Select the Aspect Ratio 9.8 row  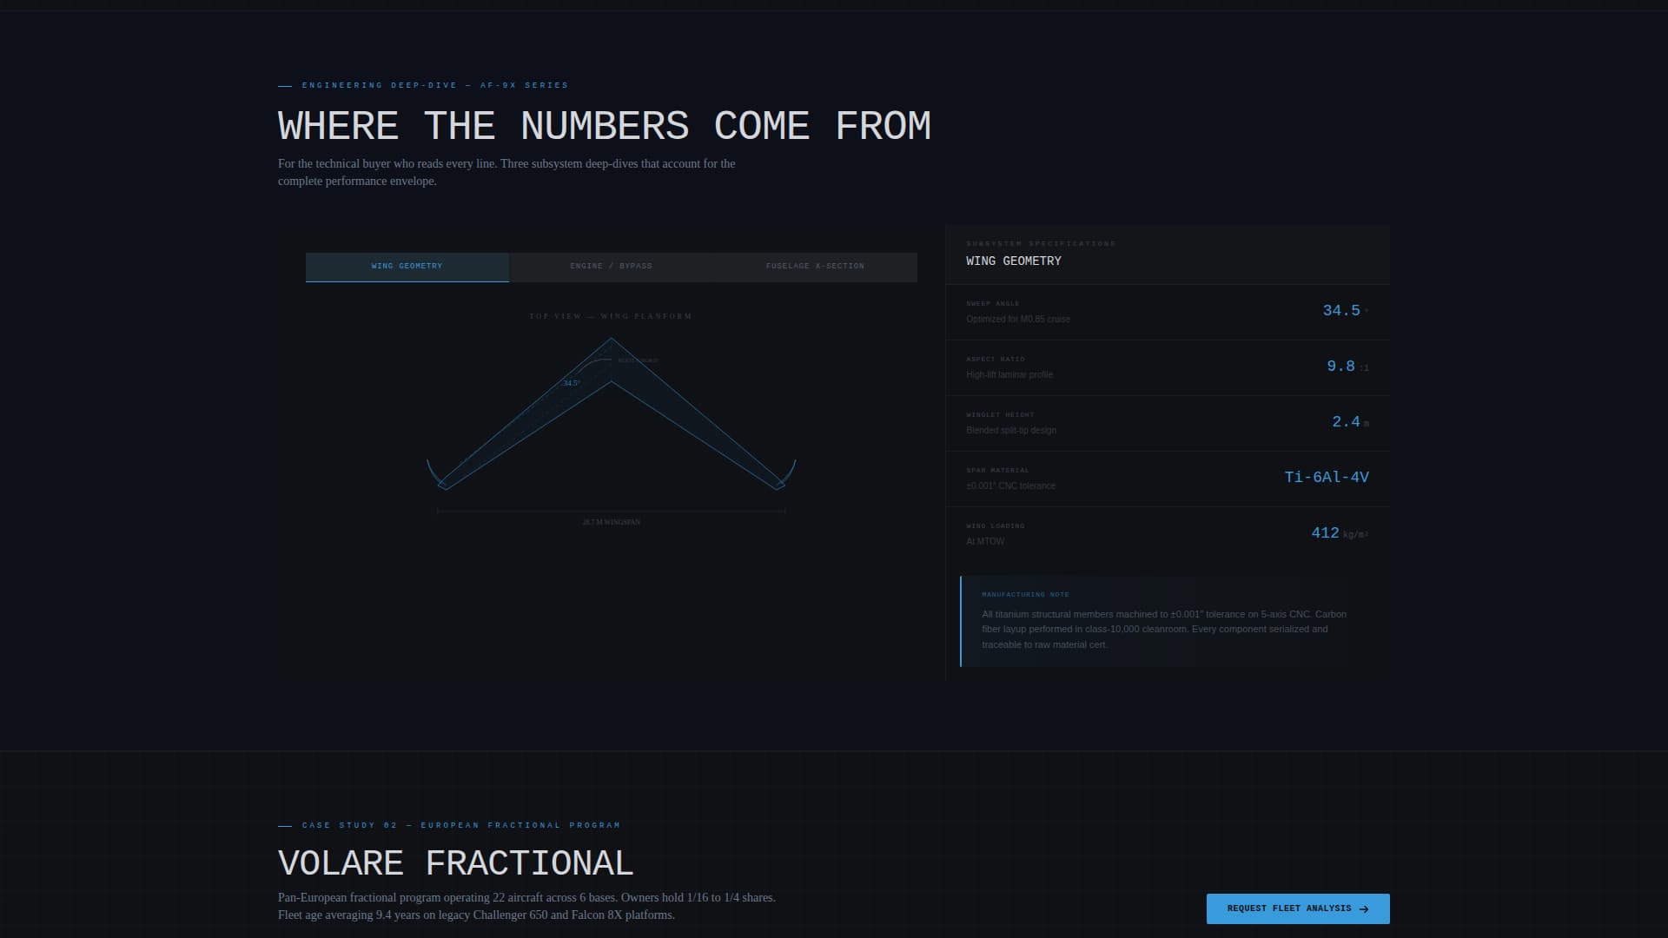point(1167,367)
